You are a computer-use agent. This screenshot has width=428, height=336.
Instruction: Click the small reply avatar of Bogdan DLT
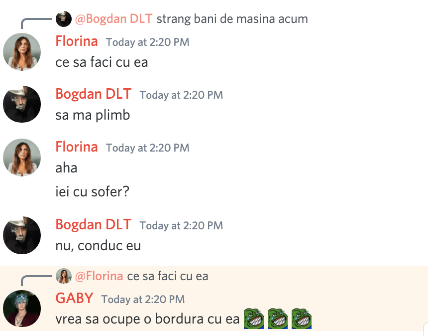(x=64, y=19)
